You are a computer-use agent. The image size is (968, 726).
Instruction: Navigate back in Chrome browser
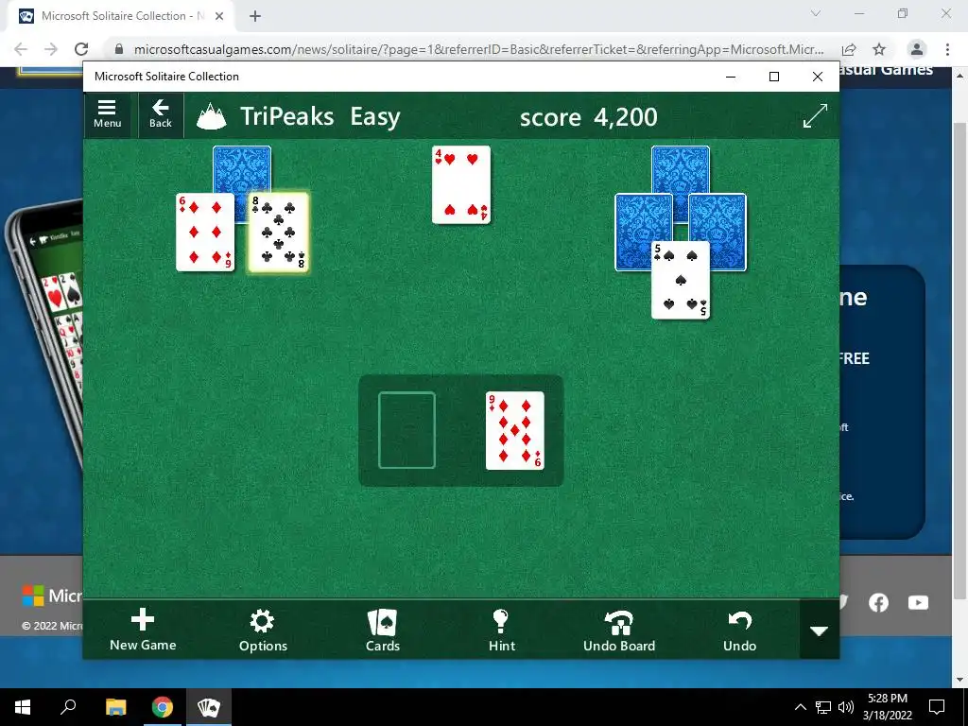pyautogui.click(x=21, y=49)
